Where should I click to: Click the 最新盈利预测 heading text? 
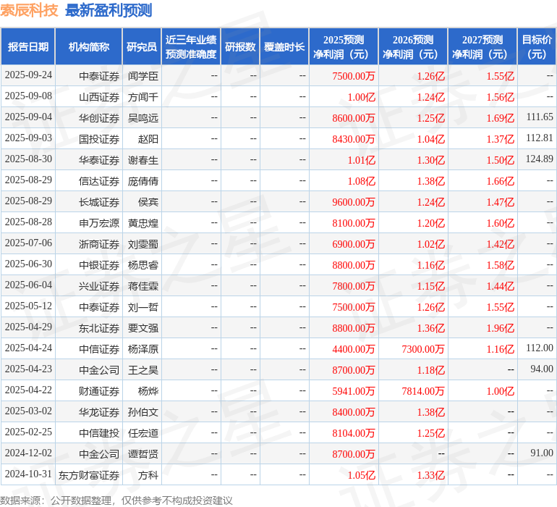pos(109,11)
